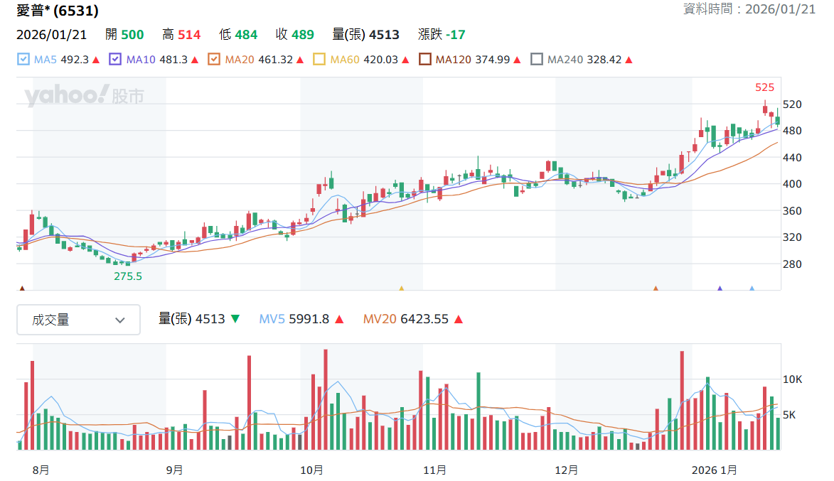Viewport: 834px width, 481px height.
Task: Click the red up arrow next to MV20
Action: click(459, 319)
